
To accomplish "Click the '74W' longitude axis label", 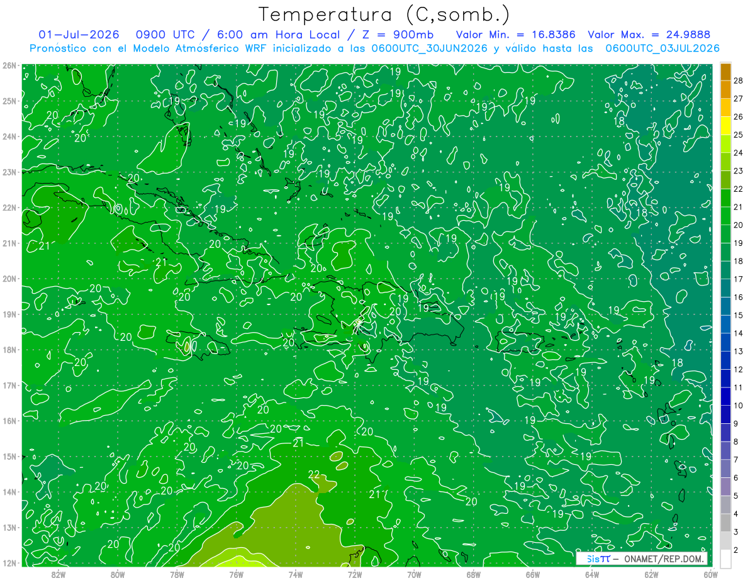I will (296, 574).
